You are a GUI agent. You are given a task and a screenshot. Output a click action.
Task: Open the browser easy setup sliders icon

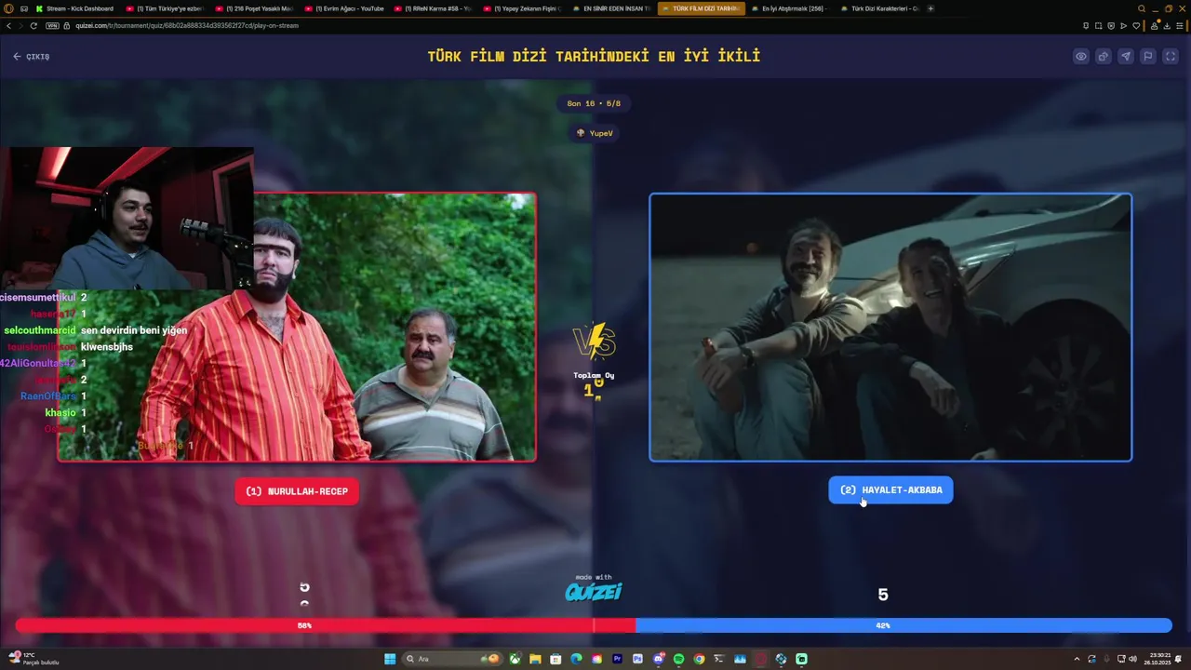click(1180, 25)
